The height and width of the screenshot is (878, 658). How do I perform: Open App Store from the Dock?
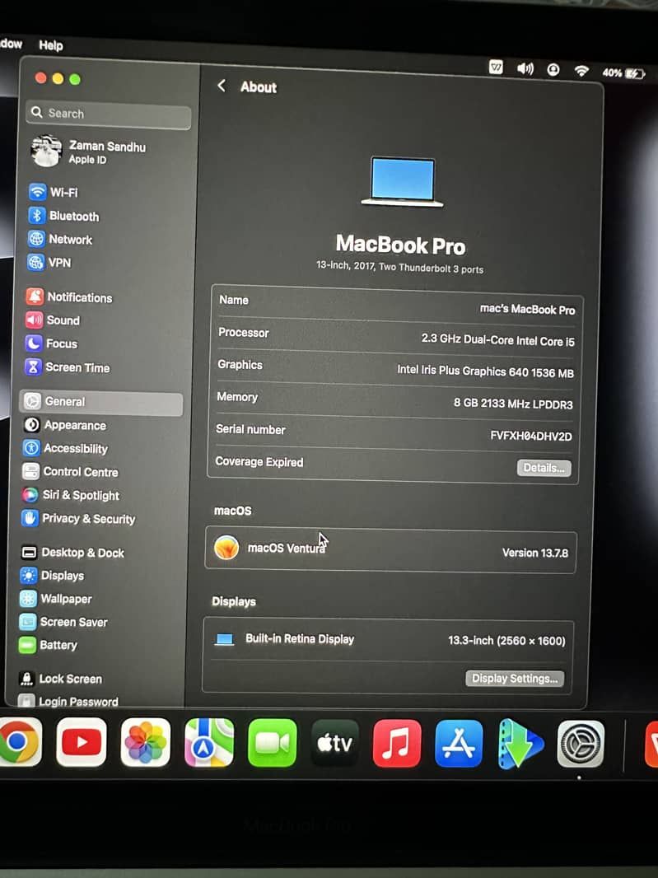[x=459, y=744]
